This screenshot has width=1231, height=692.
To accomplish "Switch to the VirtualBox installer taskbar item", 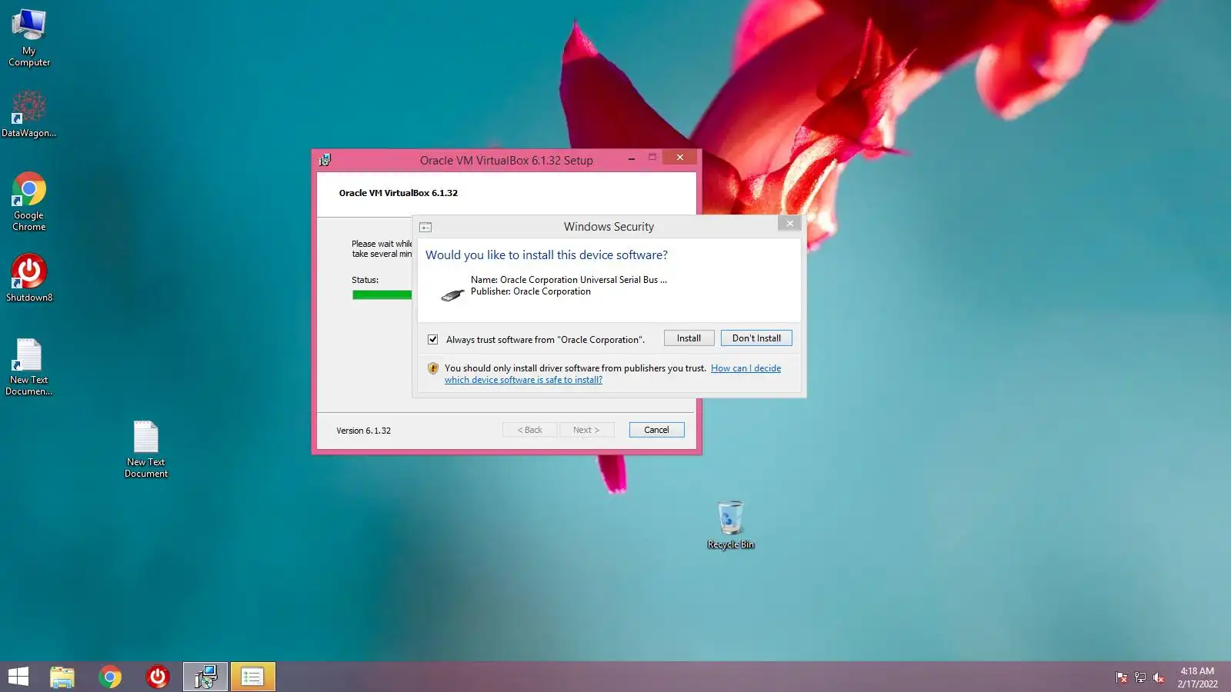I will point(205,677).
